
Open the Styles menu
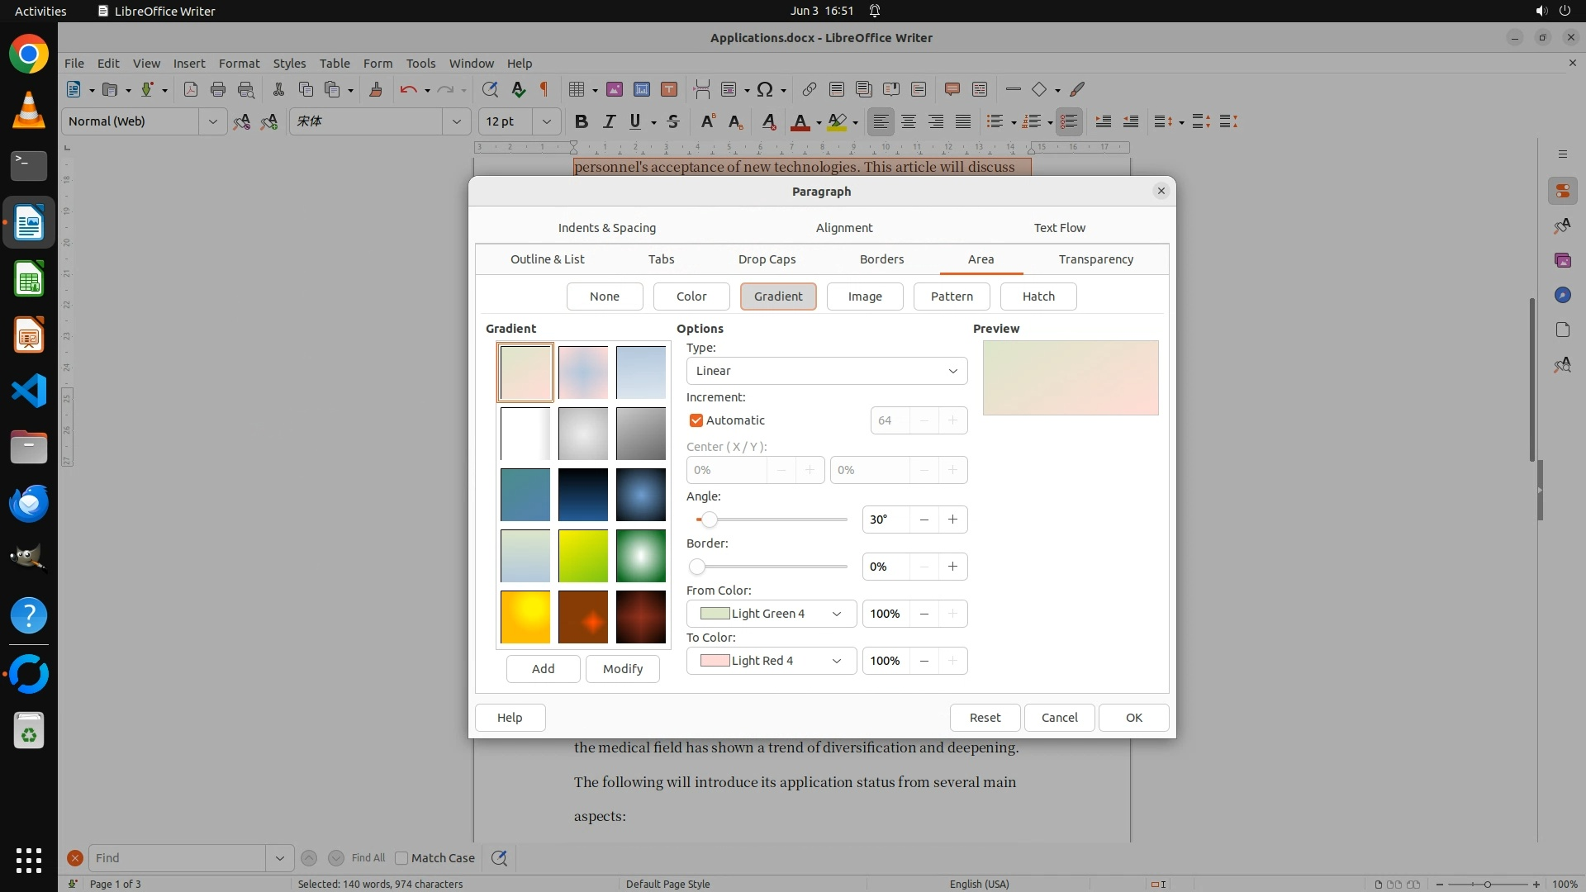(x=289, y=63)
